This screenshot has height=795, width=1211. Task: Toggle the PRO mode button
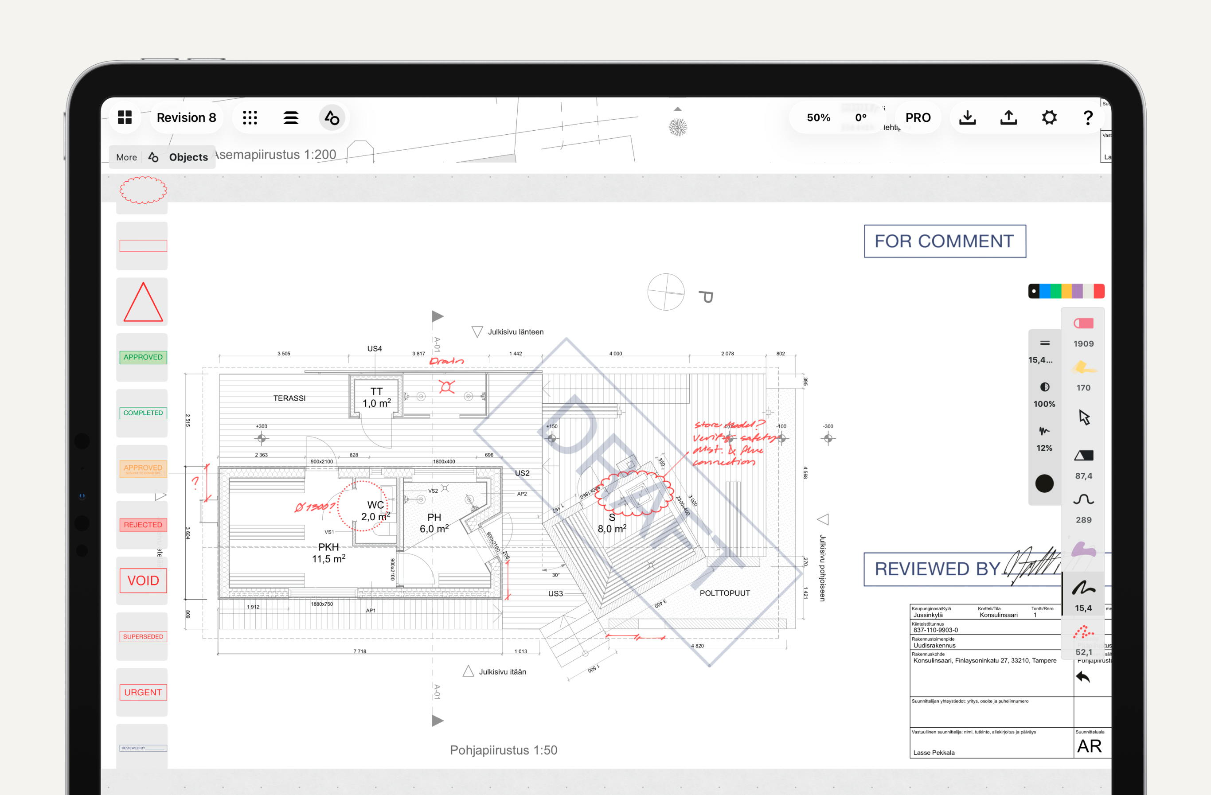pyautogui.click(x=918, y=117)
